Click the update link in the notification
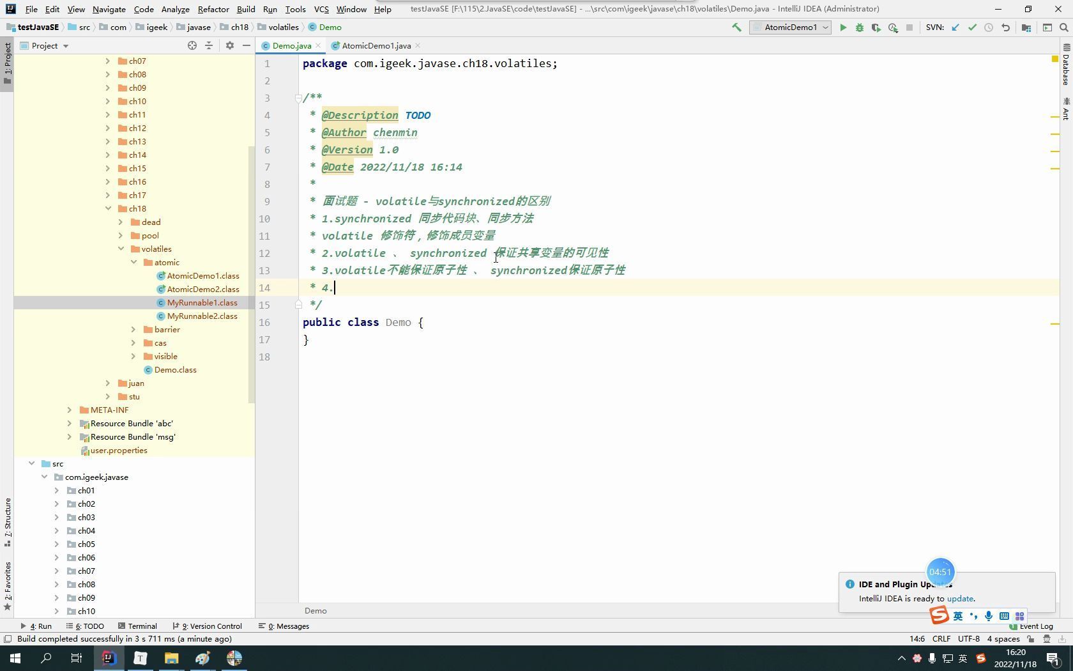This screenshot has height=671, width=1073. pyautogui.click(x=960, y=599)
